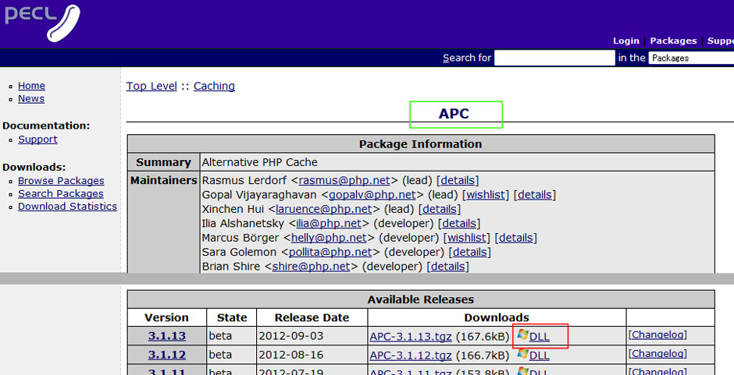Open details for Rasmus Lerdorf

[458, 181]
